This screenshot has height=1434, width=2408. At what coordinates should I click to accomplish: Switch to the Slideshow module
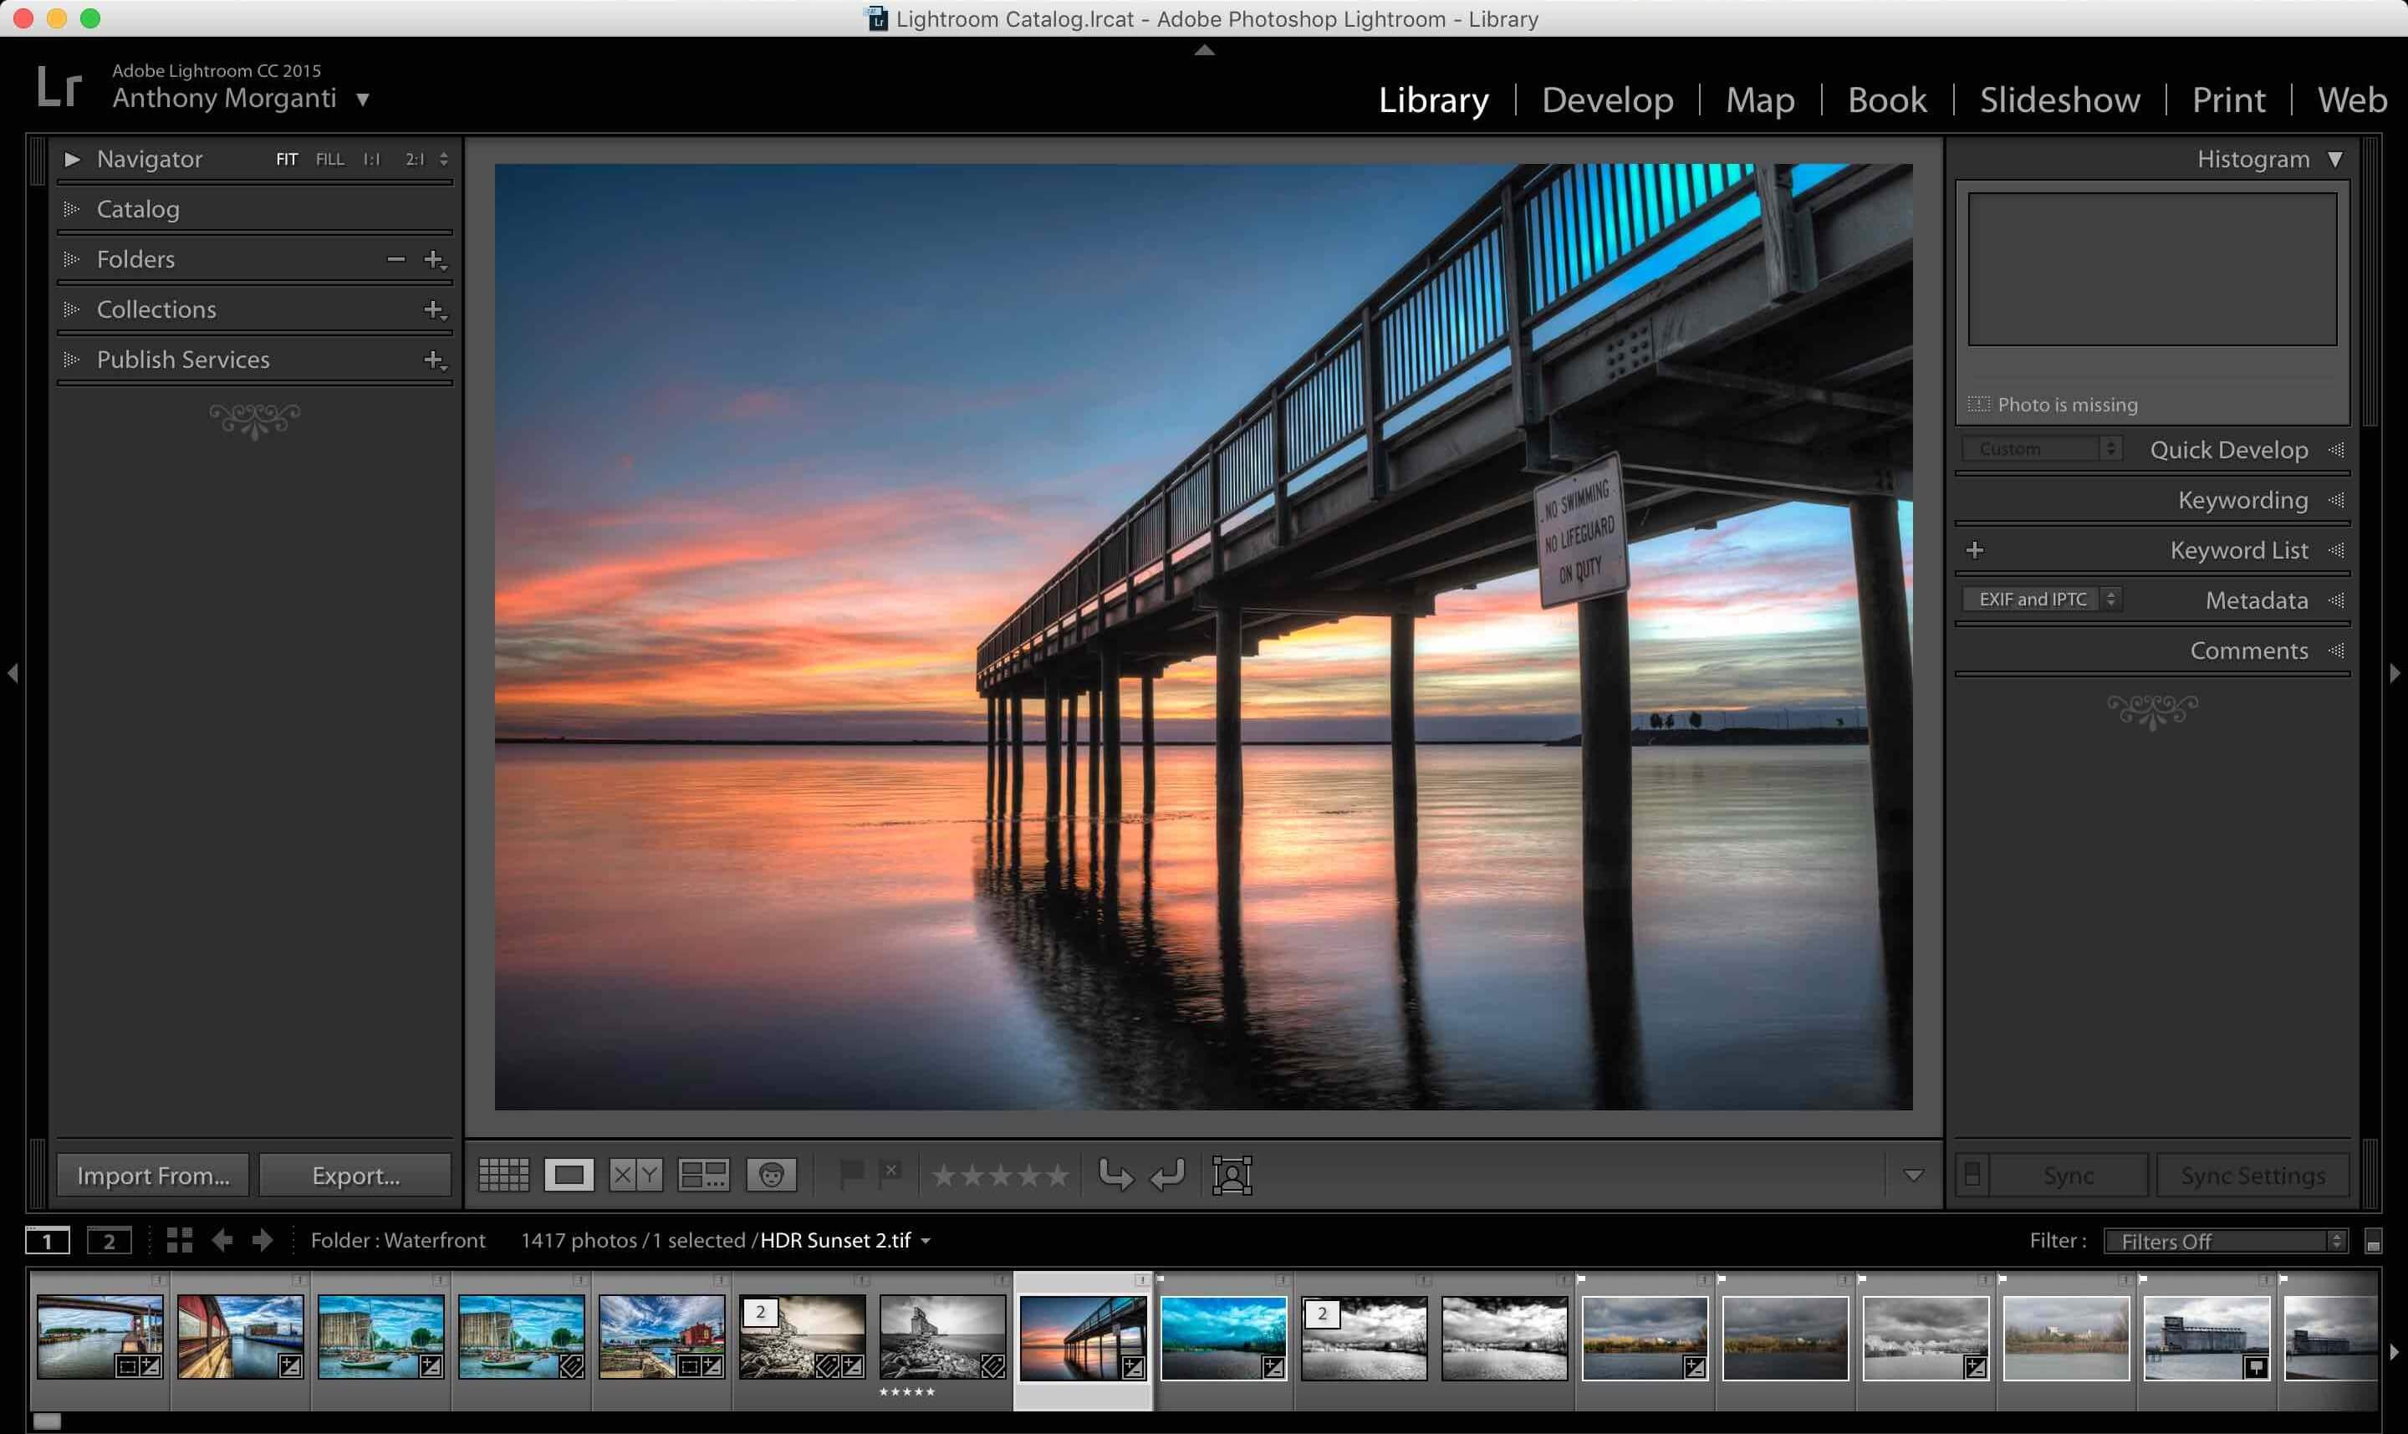(2060, 99)
